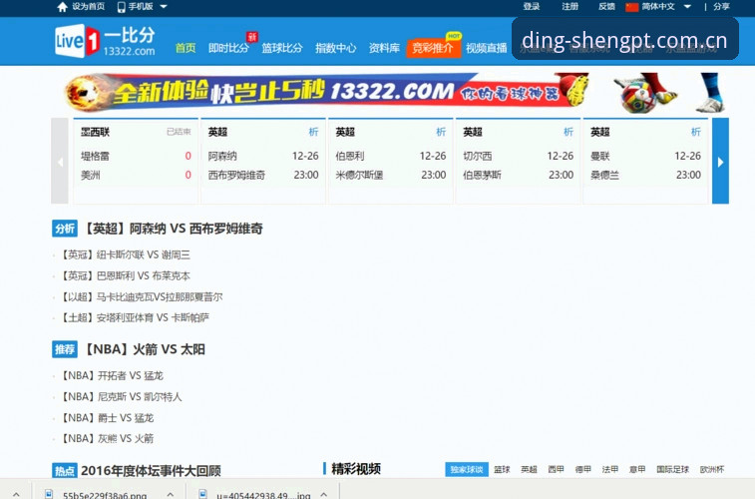Select the 国际足球 video tab
Image resolution: width=755 pixels, height=499 pixels.
tap(672, 470)
